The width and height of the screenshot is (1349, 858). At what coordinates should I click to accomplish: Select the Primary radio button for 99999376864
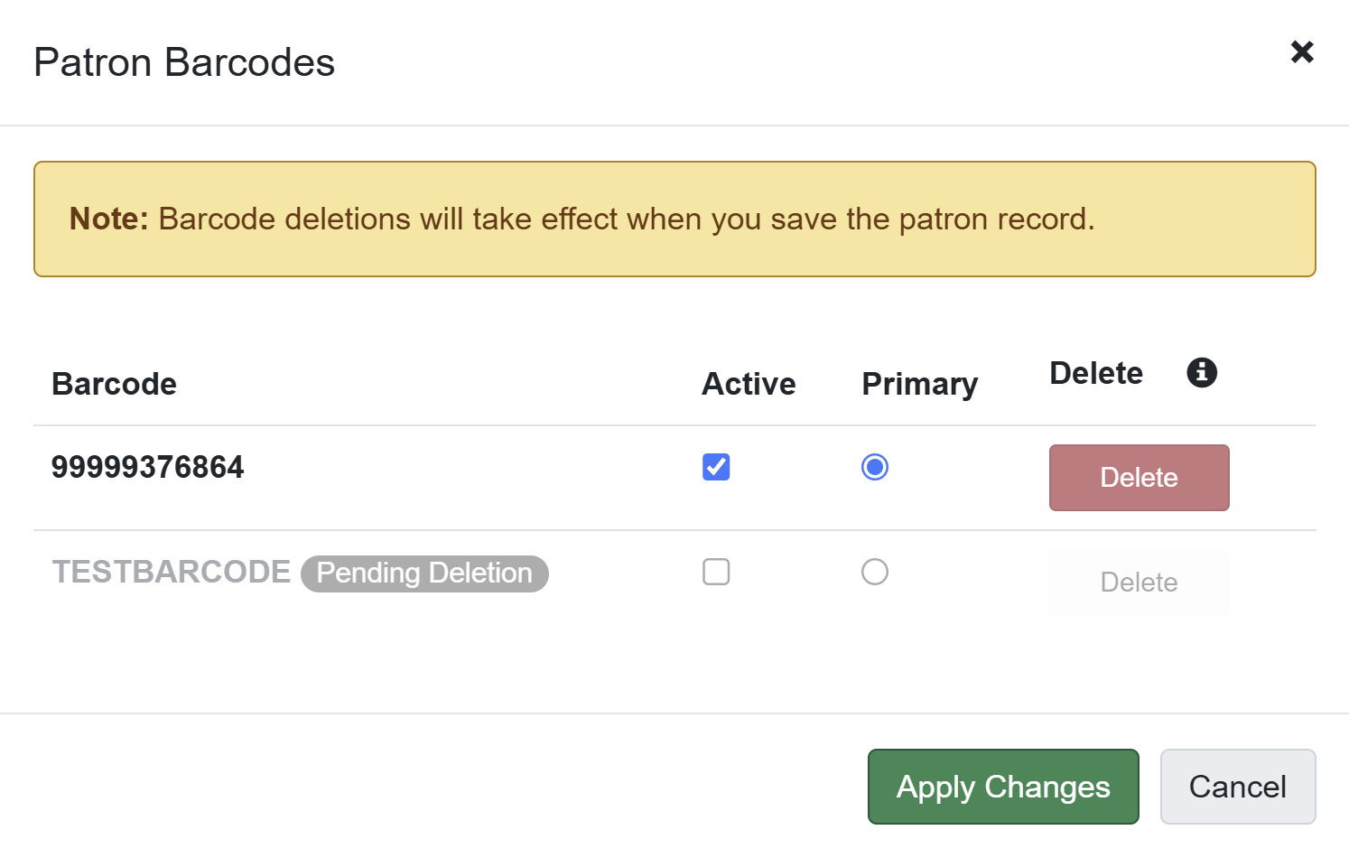[874, 467]
